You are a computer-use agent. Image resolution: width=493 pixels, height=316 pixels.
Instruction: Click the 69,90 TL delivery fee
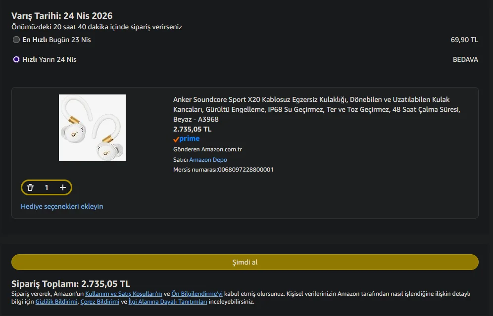pos(464,40)
